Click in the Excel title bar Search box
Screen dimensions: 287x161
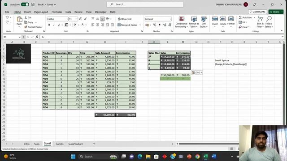coord(145,4)
